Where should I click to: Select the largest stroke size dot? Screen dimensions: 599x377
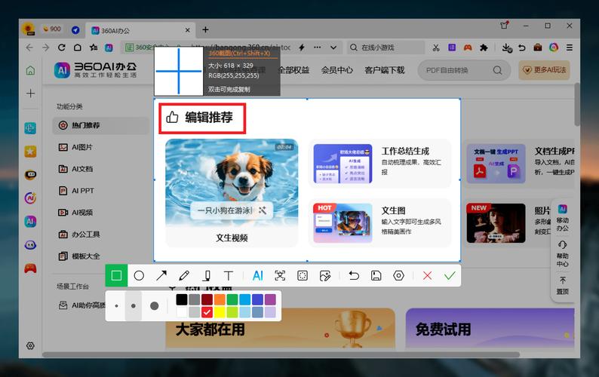click(x=155, y=306)
